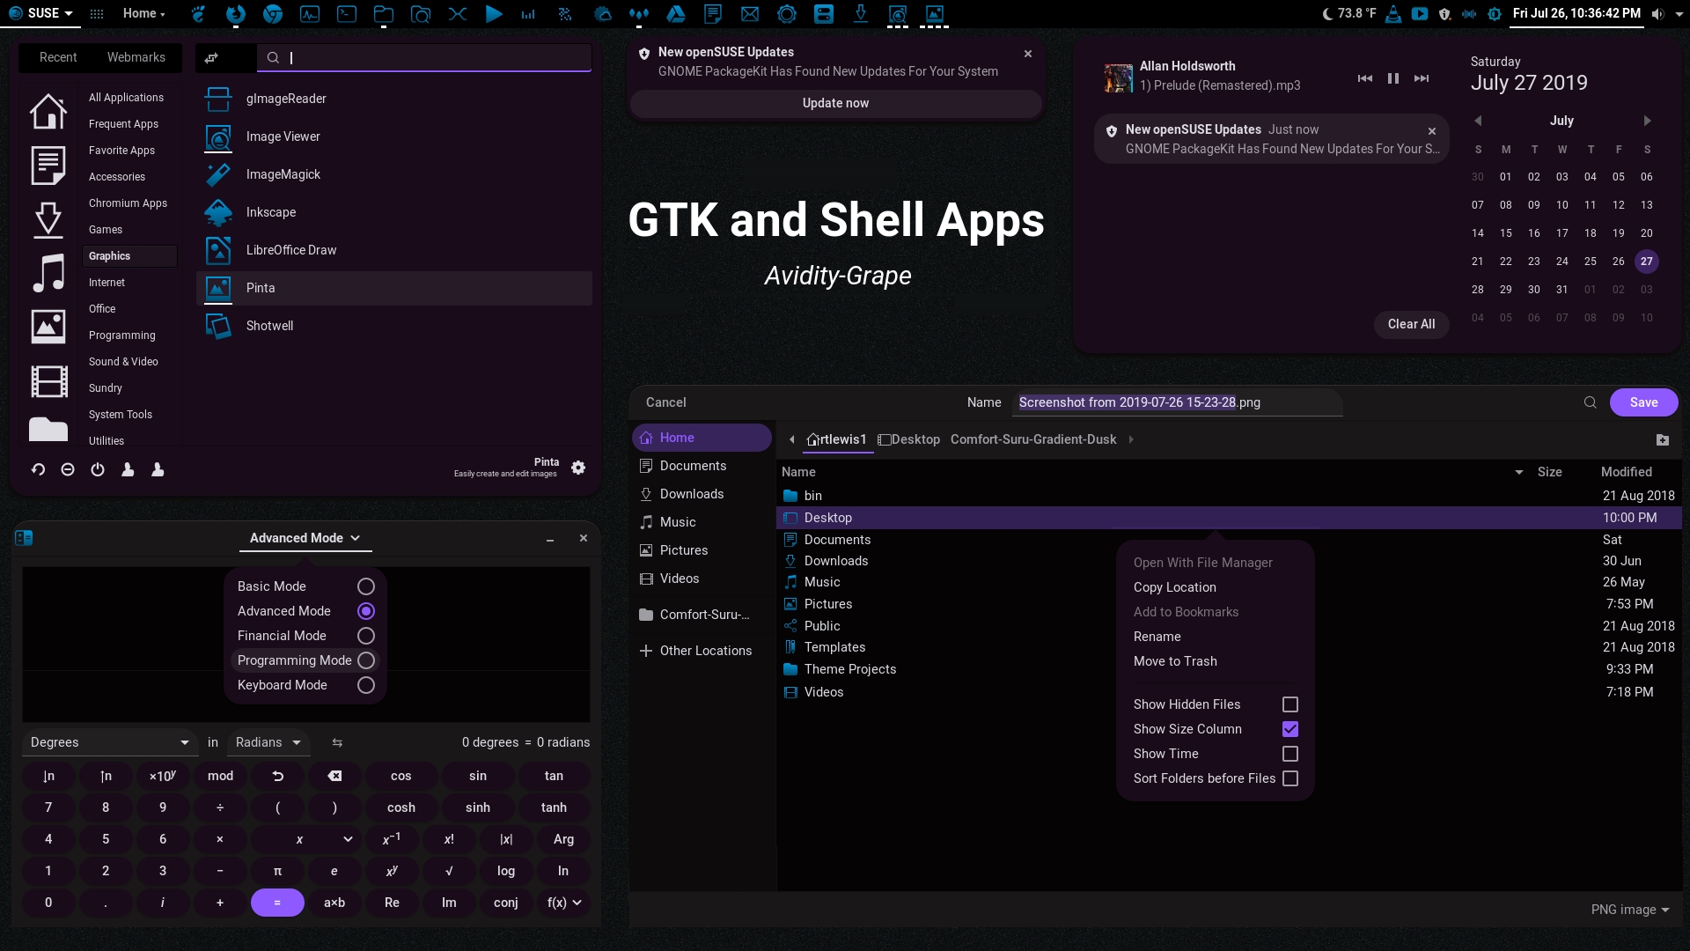1690x951 pixels.
Task: Uncheck the Show Size Column checkbox
Action: [x=1290, y=729]
